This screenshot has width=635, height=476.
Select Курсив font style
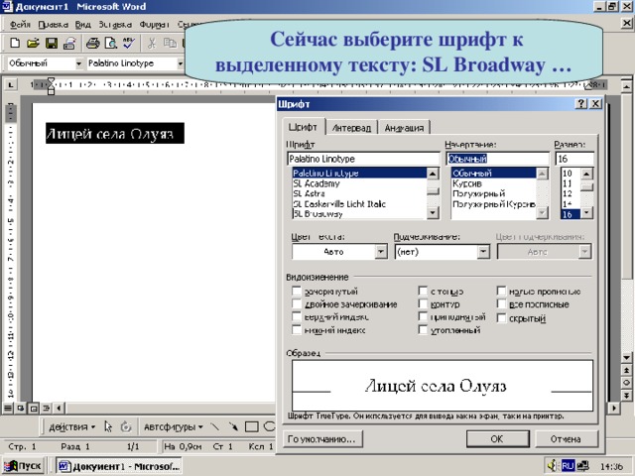pyautogui.click(x=493, y=183)
